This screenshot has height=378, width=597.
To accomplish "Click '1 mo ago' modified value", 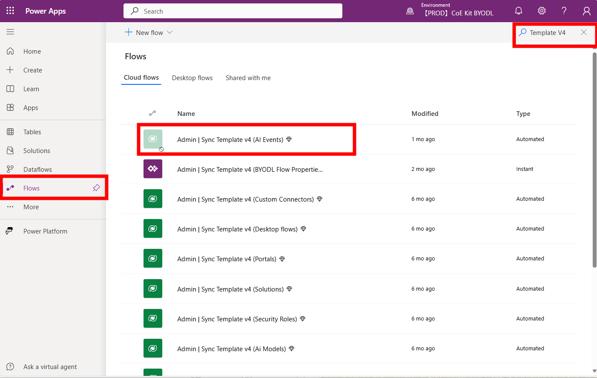I will [423, 139].
